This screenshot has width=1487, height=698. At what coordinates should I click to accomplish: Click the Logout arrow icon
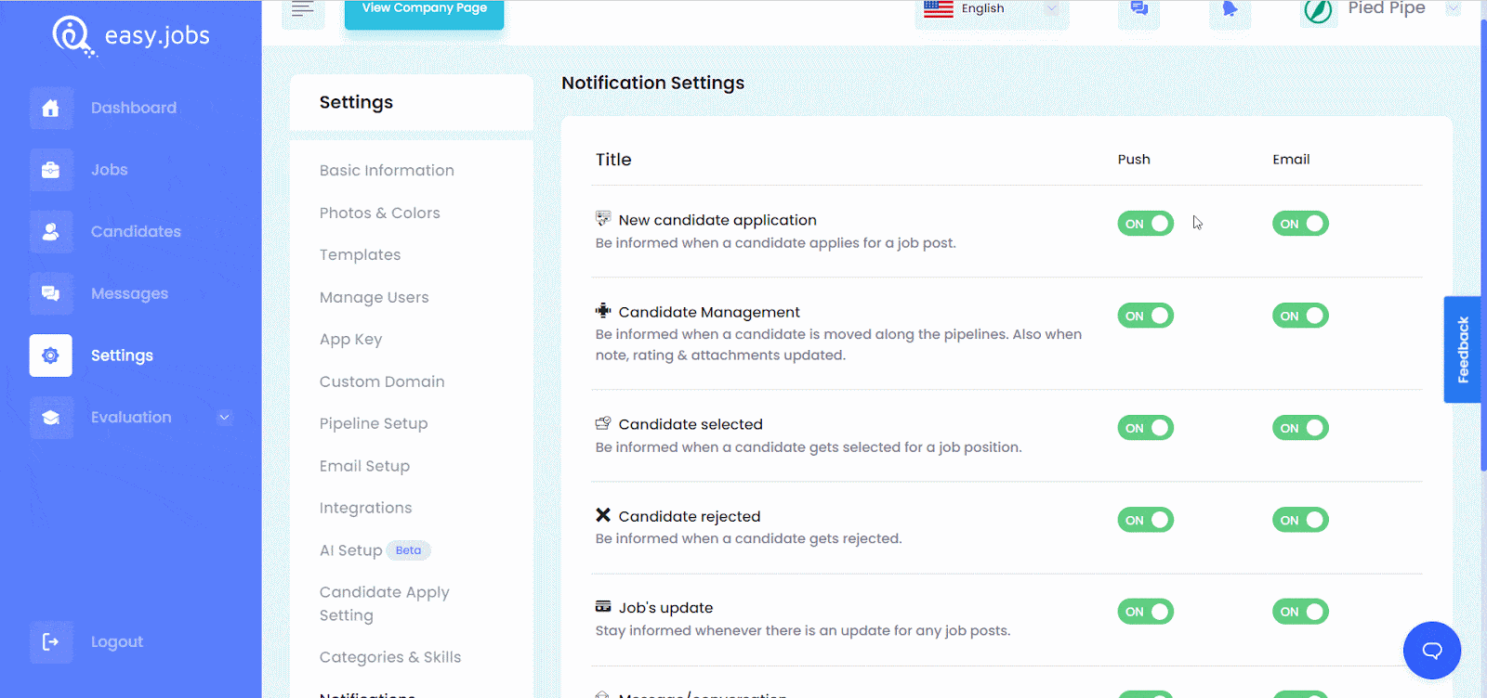pyautogui.click(x=51, y=641)
